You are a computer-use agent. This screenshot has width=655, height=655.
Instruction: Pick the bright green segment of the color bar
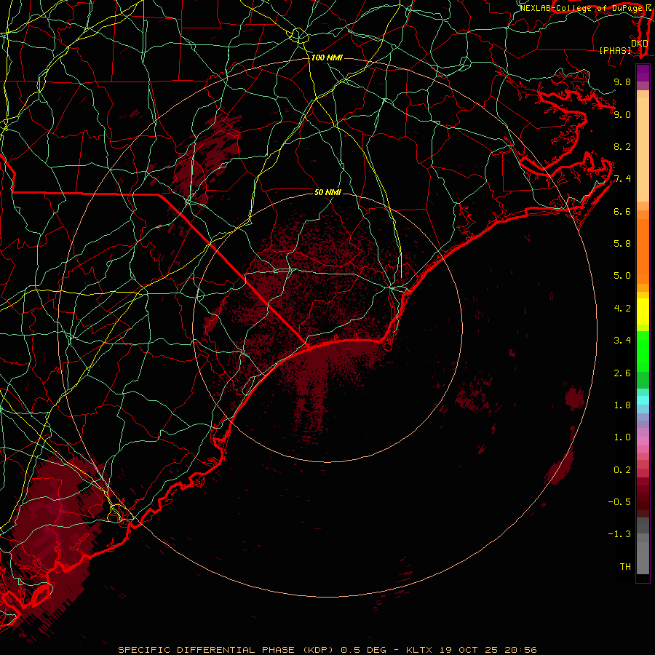(x=643, y=352)
